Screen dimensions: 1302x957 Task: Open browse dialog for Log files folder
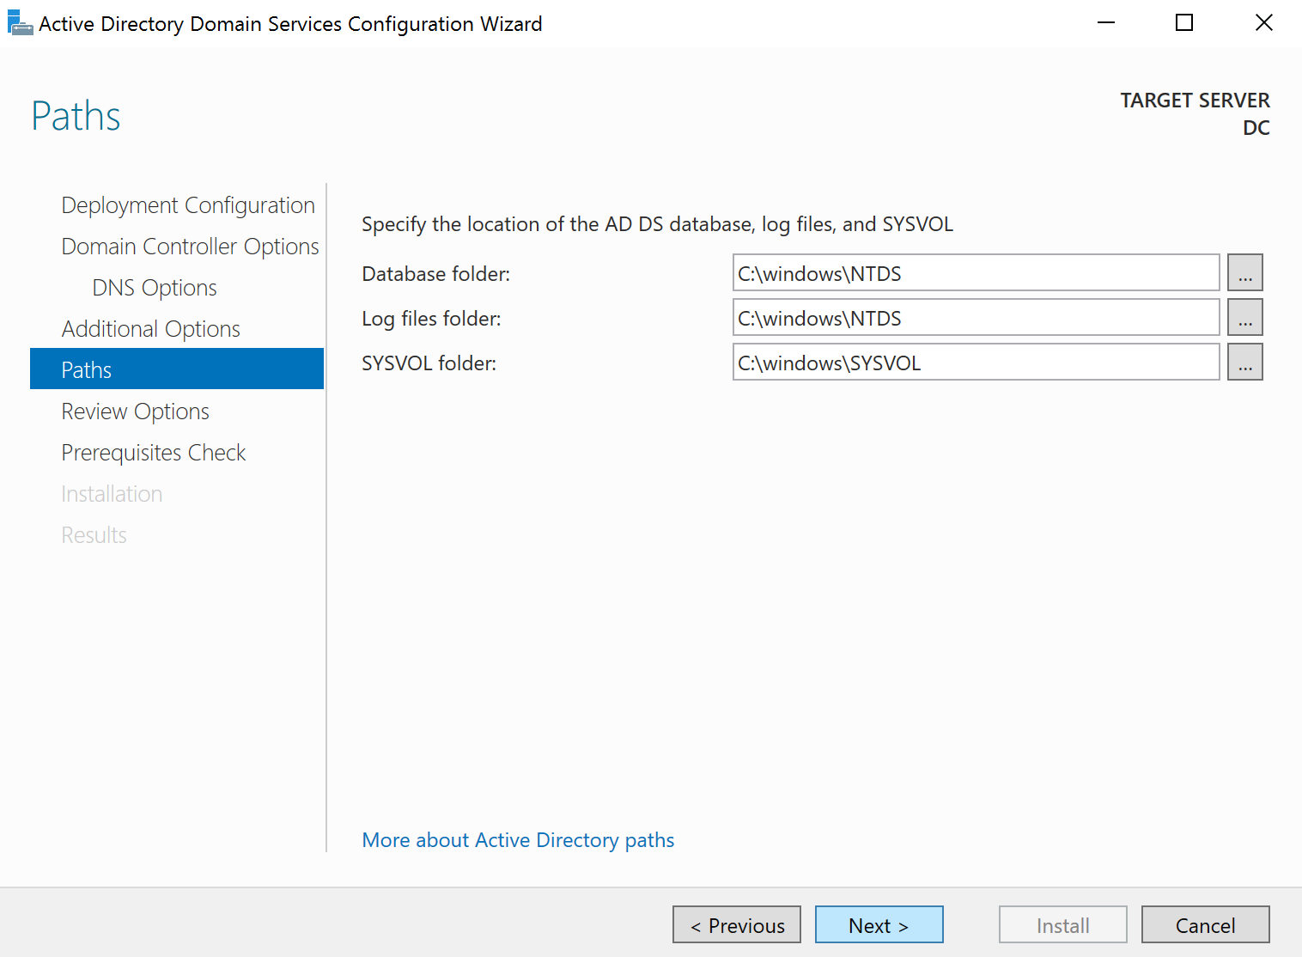(1244, 317)
